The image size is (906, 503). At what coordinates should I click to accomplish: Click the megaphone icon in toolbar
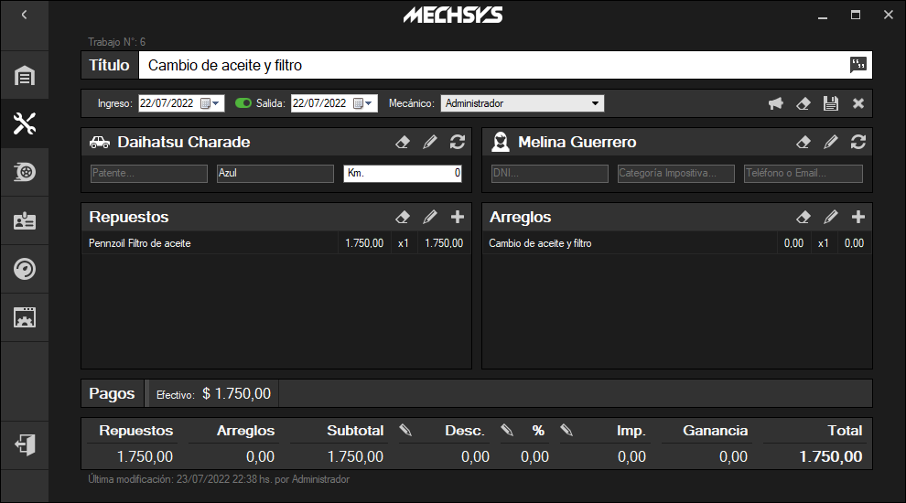(776, 103)
